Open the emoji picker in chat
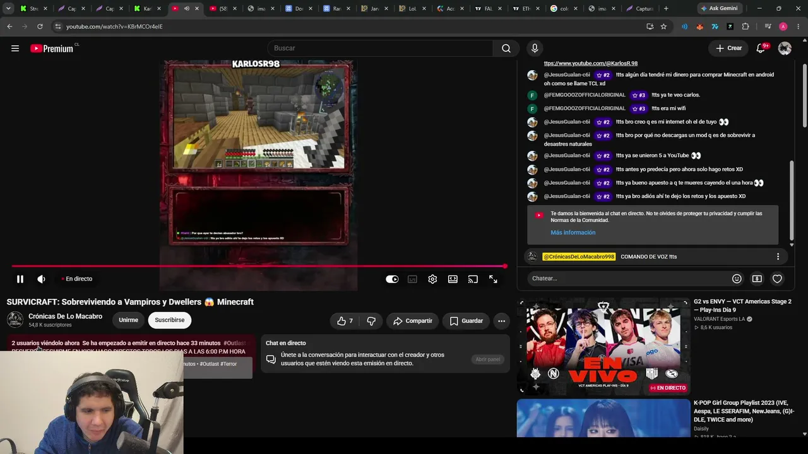 [x=737, y=278]
